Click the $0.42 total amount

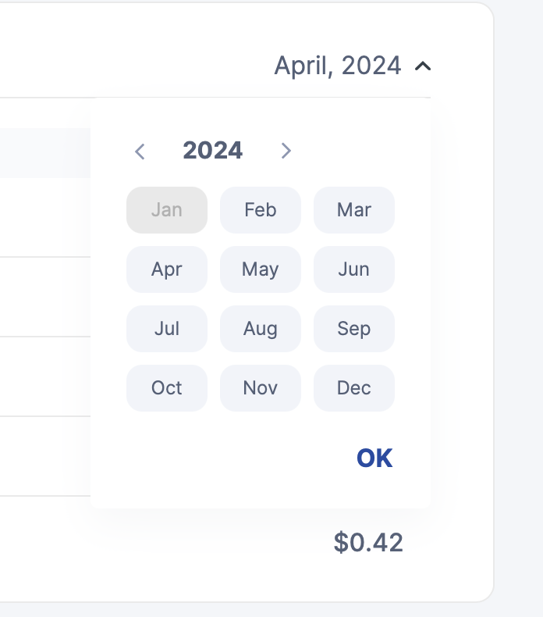[368, 542]
